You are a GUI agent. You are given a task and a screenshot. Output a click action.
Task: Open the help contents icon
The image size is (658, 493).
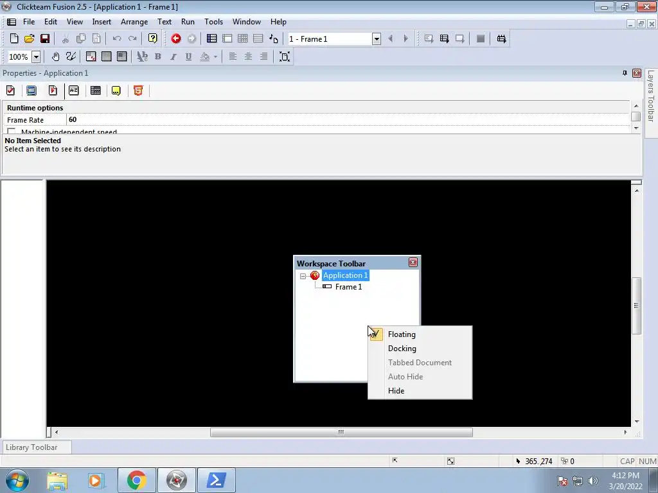pos(153,39)
